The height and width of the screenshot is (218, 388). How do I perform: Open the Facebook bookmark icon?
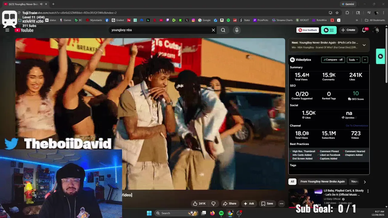[107, 20]
